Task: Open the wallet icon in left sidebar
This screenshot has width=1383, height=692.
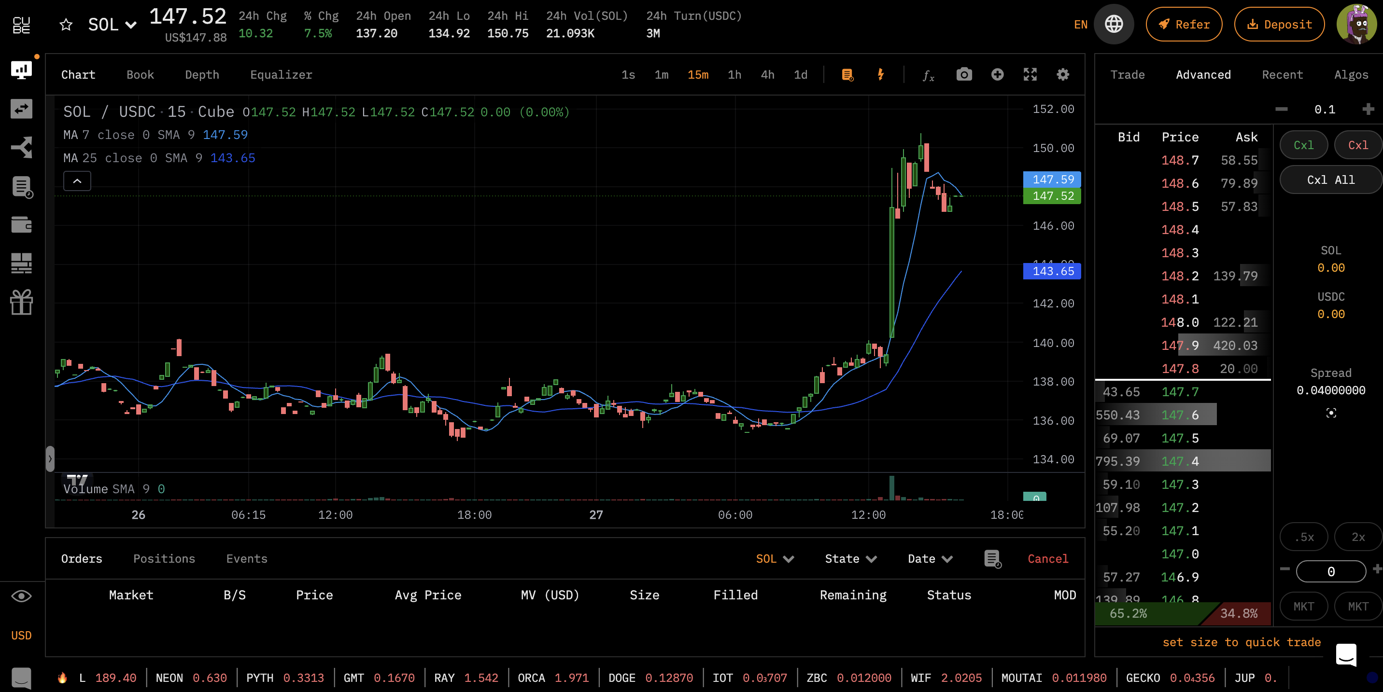Action: pyautogui.click(x=21, y=224)
